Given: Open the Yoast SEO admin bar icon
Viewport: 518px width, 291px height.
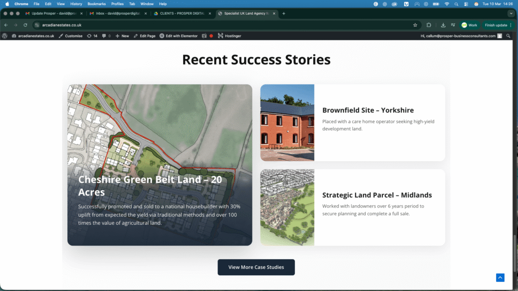Looking at the screenshot, I should (x=204, y=36).
